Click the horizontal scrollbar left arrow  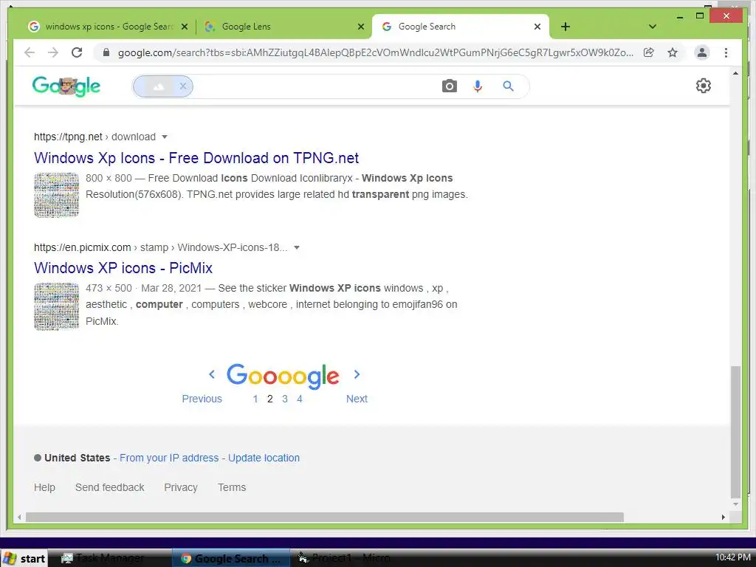(x=18, y=518)
